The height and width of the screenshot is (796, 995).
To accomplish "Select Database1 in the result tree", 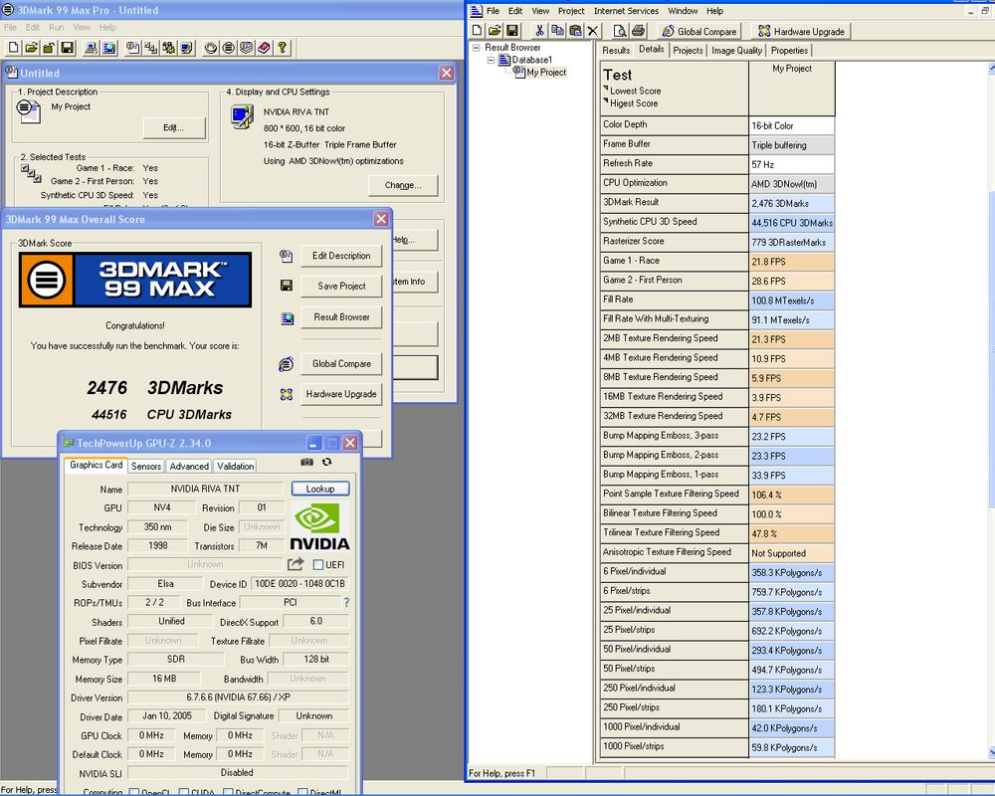I will (x=531, y=60).
